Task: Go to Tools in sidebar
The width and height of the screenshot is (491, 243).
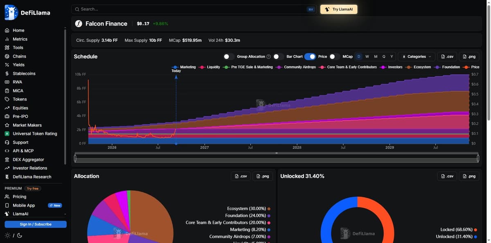Action: coord(18,48)
